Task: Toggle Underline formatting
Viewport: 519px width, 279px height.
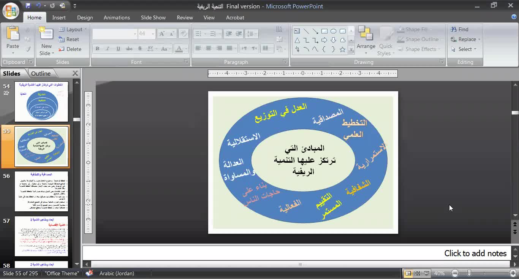Action: point(118,49)
